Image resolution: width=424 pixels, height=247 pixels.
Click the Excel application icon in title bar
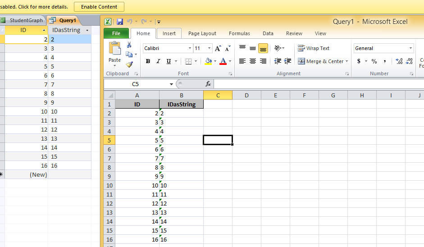tap(108, 22)
